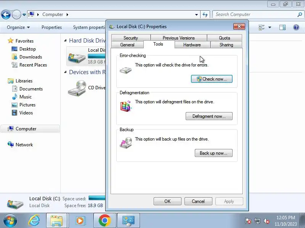Click System properties in the toolbar
Viewport: 305px width, 228px height.
pos(89,27)
